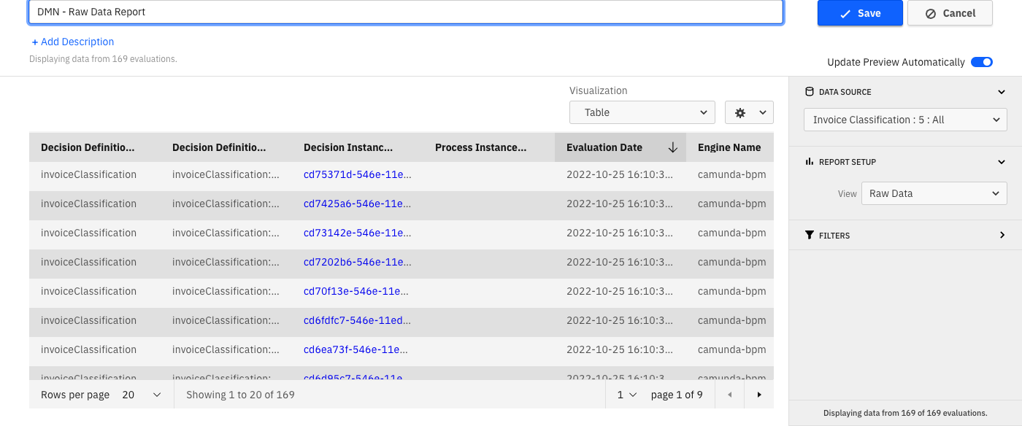Open decision instance cd73142e link
1022x426 pixels.
click(x=358, y=233)
